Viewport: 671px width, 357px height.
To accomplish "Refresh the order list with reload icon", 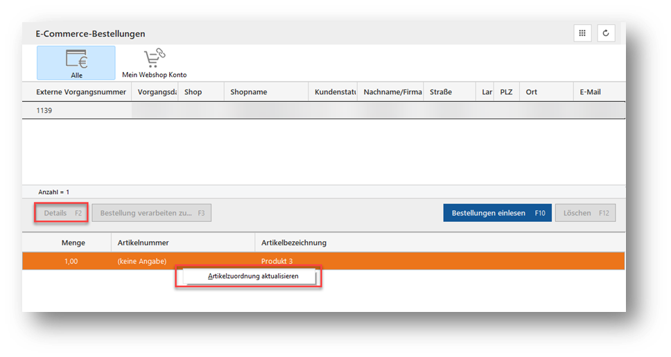I will click(x=606, y=33).
